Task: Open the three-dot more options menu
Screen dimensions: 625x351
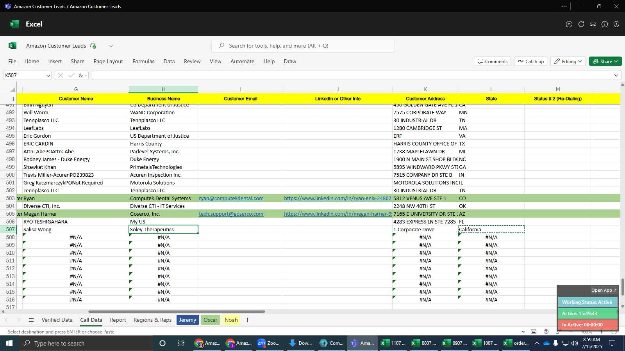Action: [564, 6]
